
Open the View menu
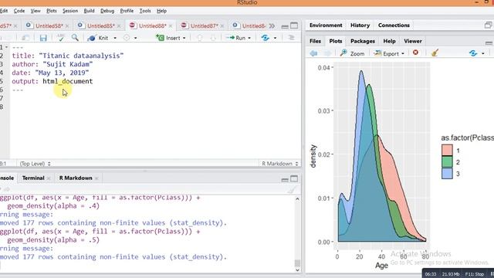click(36, 11)
